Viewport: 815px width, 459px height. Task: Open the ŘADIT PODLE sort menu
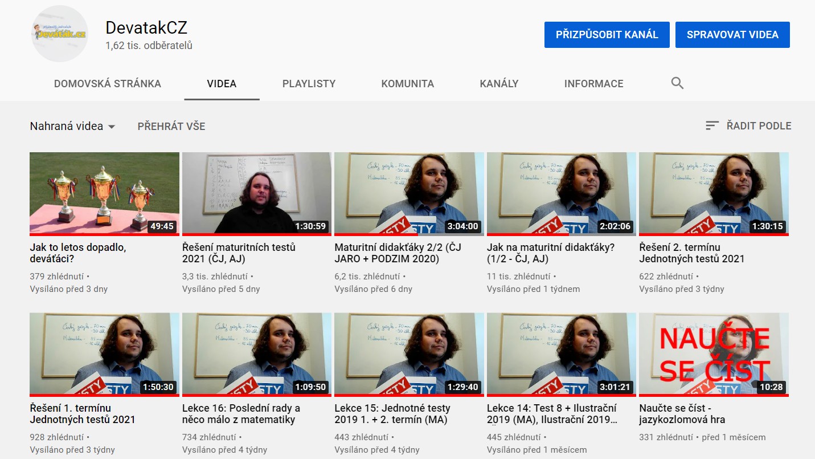click(x=748, y=126)
